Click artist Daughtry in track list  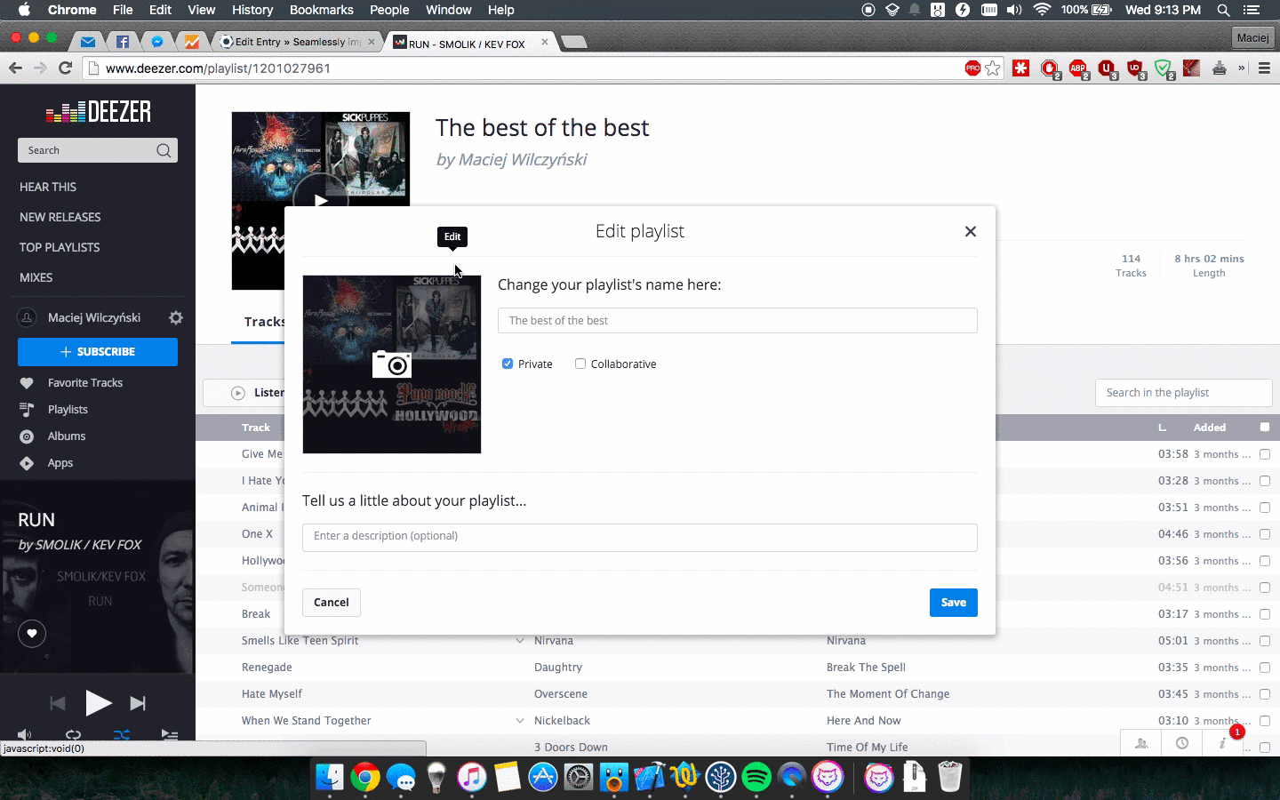[558, 668]
